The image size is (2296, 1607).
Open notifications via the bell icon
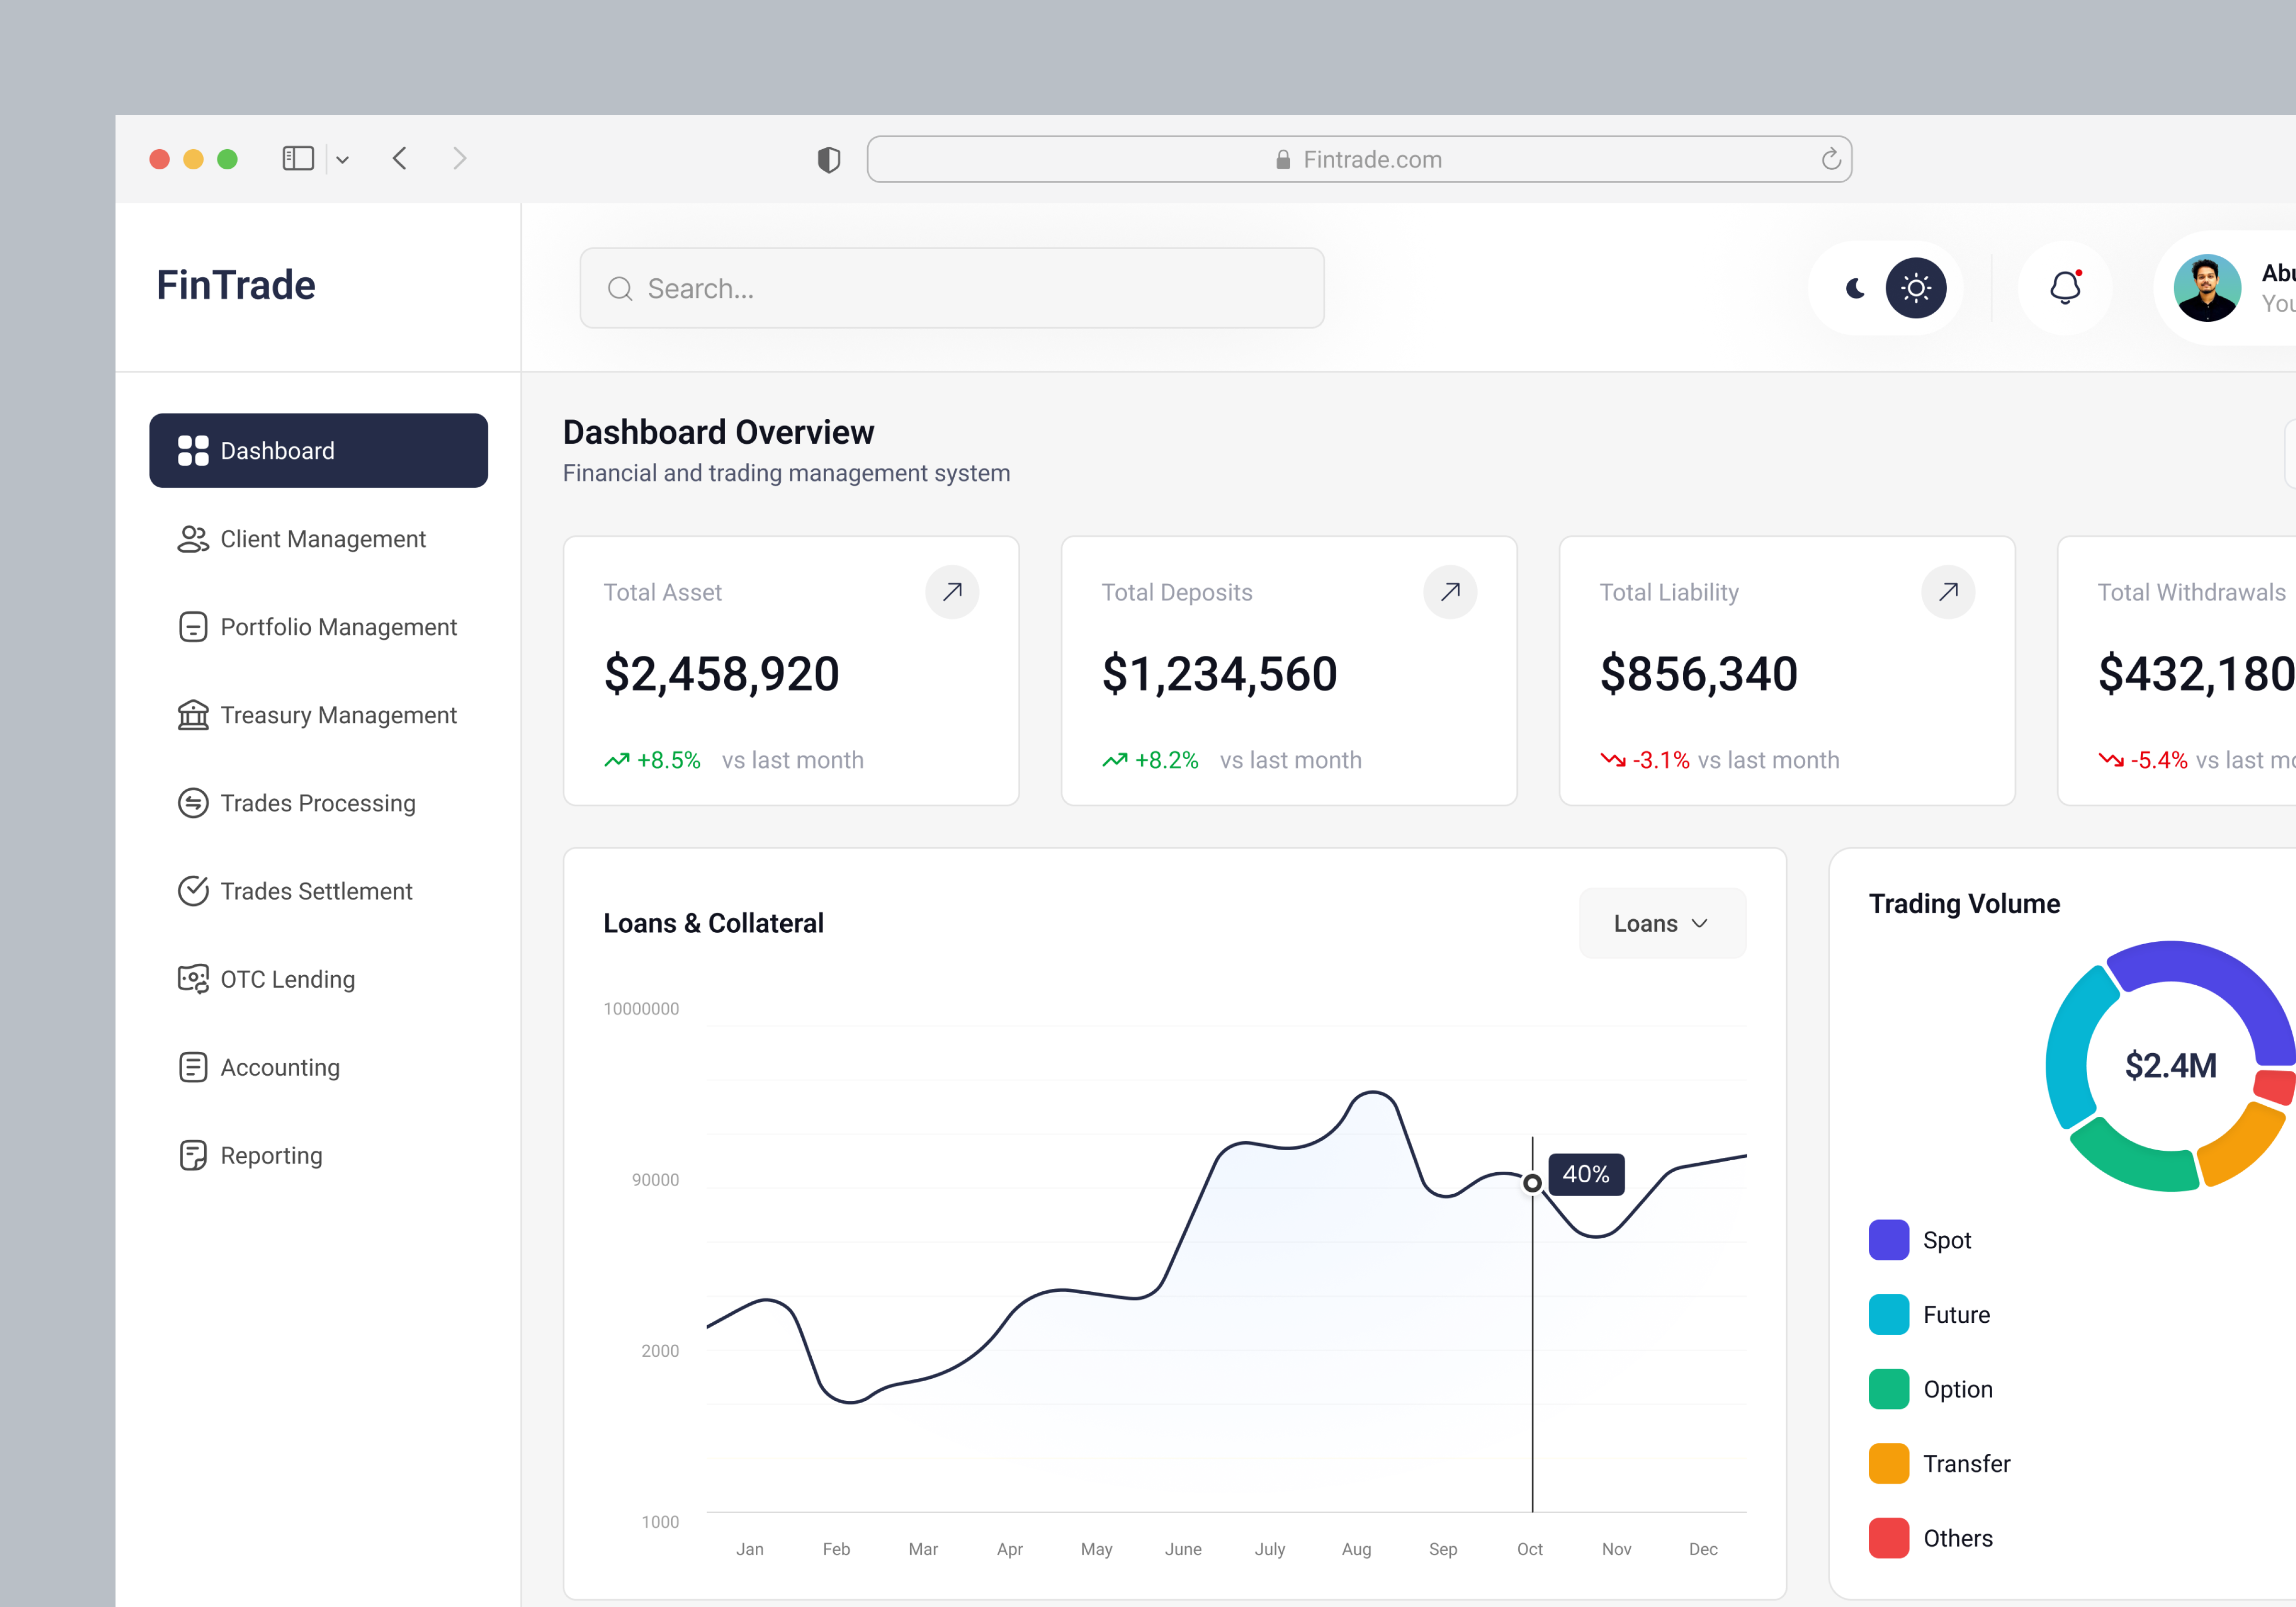pyautogui.click(x=2064, y=288)
